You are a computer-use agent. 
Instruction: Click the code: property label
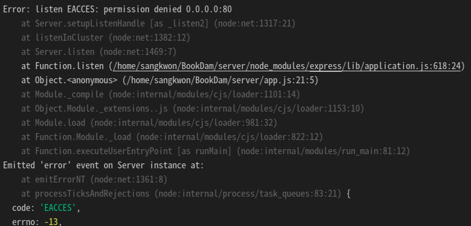coord(24,208)
